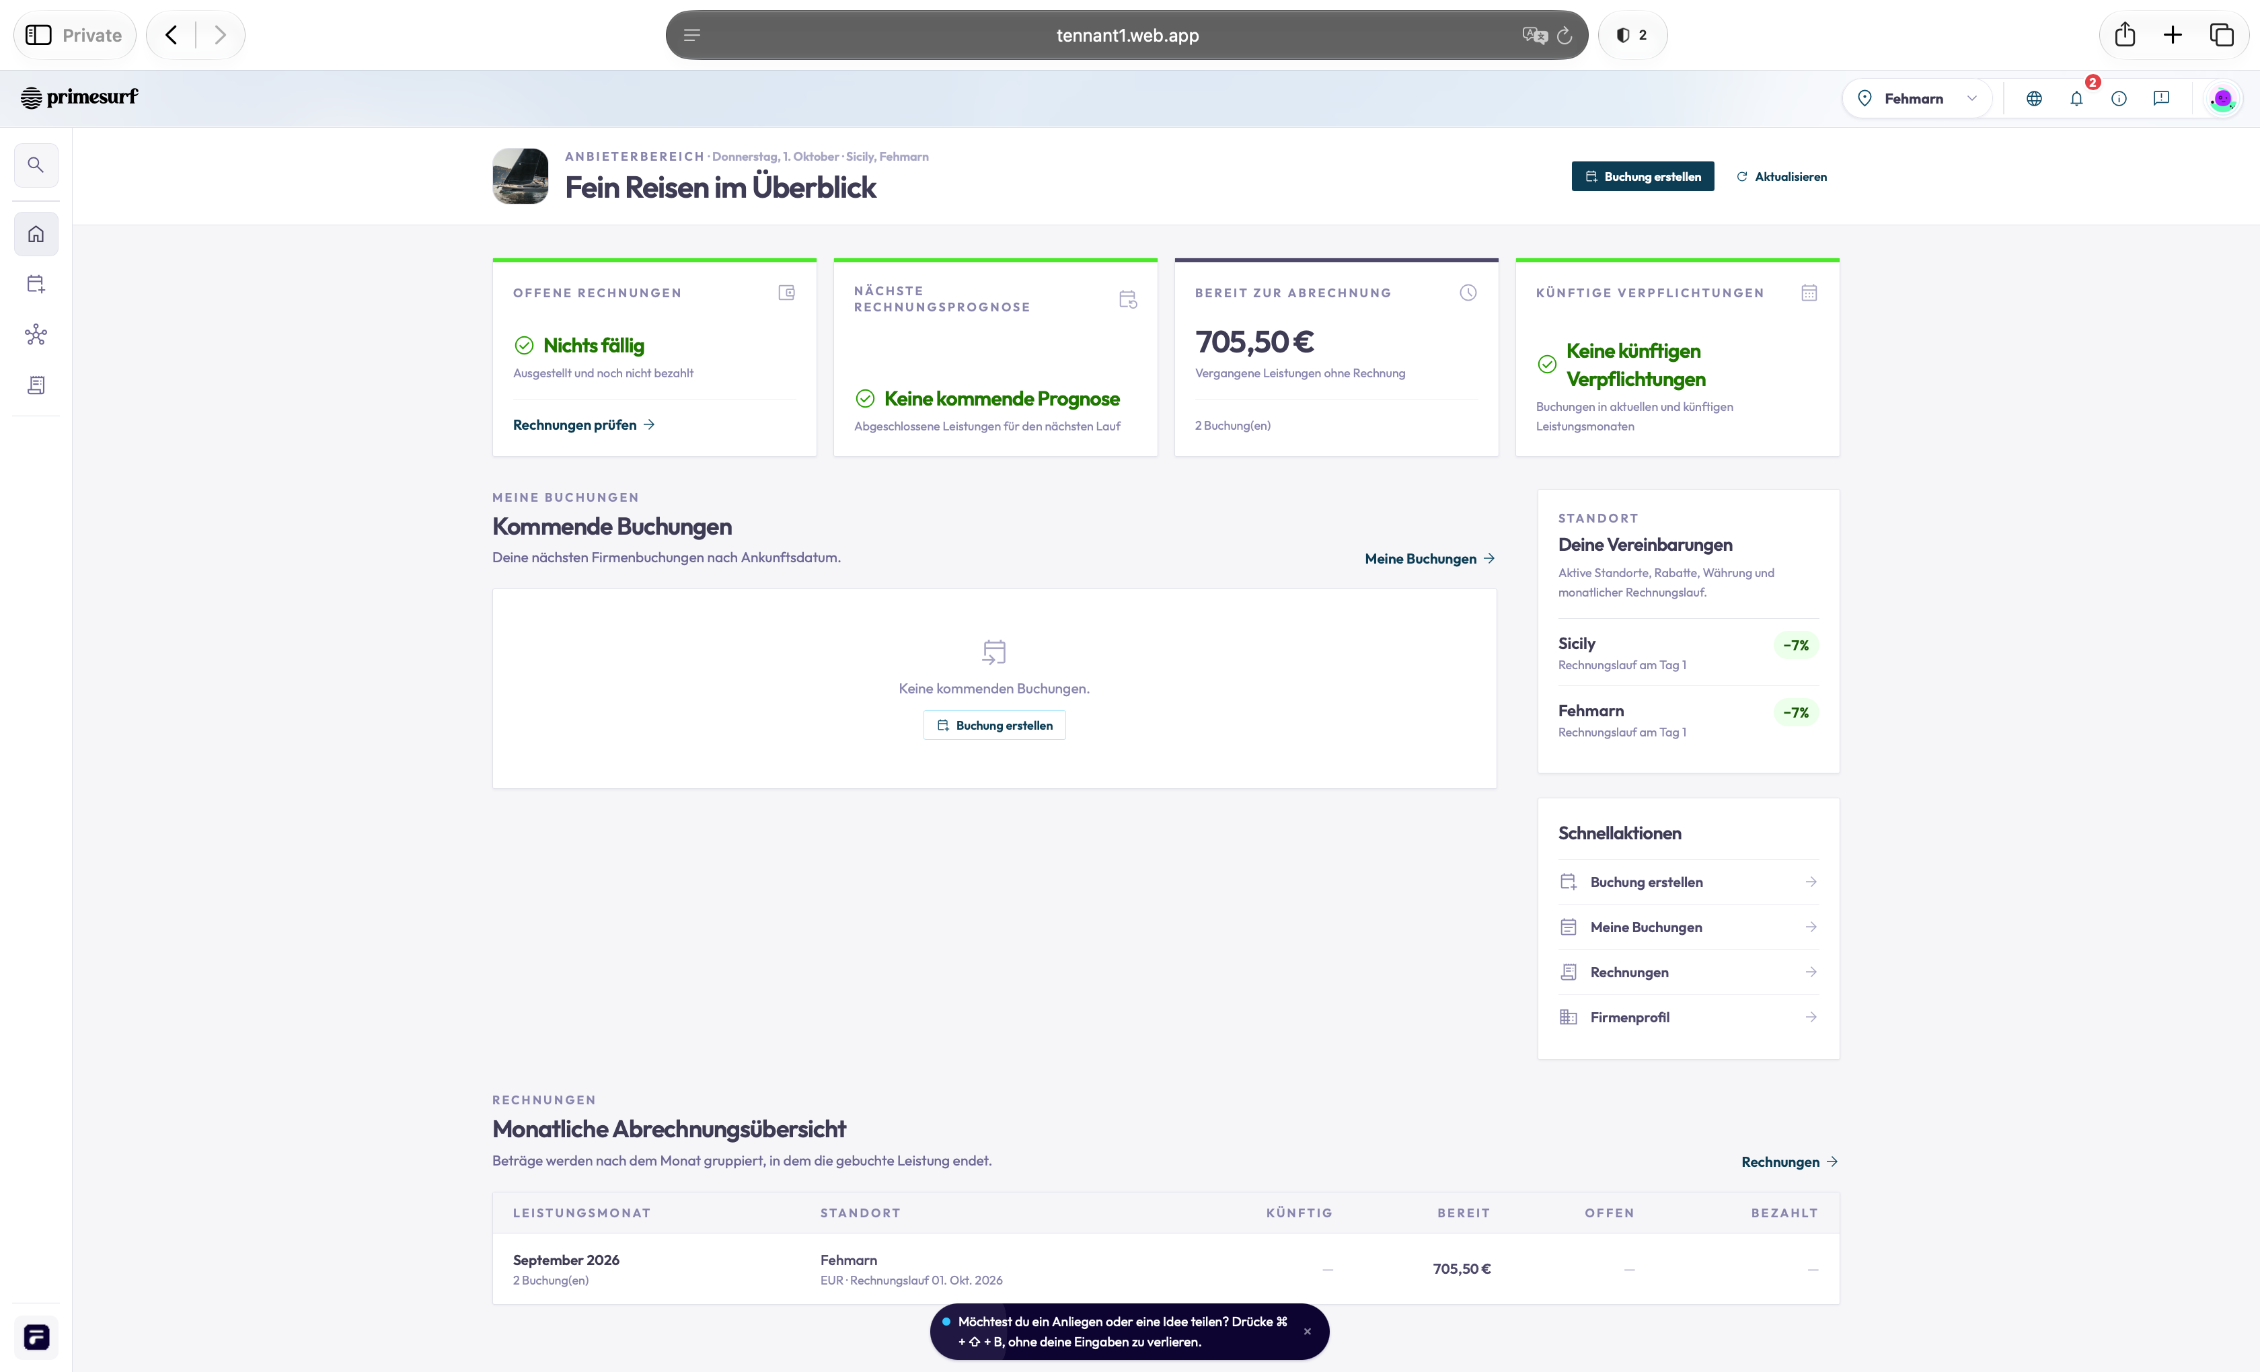Open the Meine Buchungen link above bookings
The height and width of the screenshot is (1372, 2260).
click(1430, 558)
